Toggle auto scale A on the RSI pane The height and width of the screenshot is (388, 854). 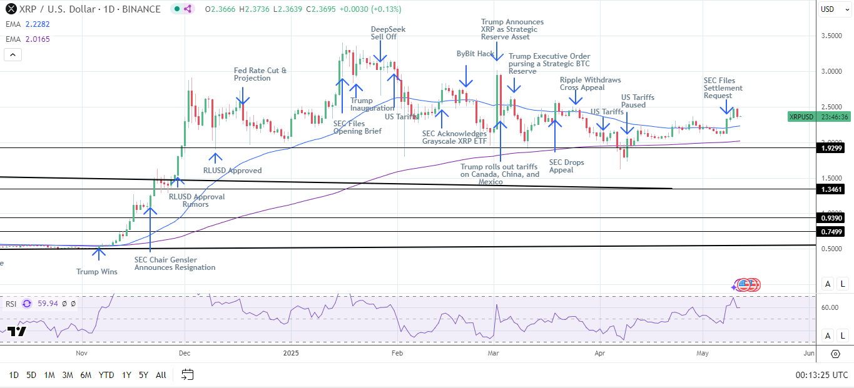pyautogui.click(x=828, y=336)
